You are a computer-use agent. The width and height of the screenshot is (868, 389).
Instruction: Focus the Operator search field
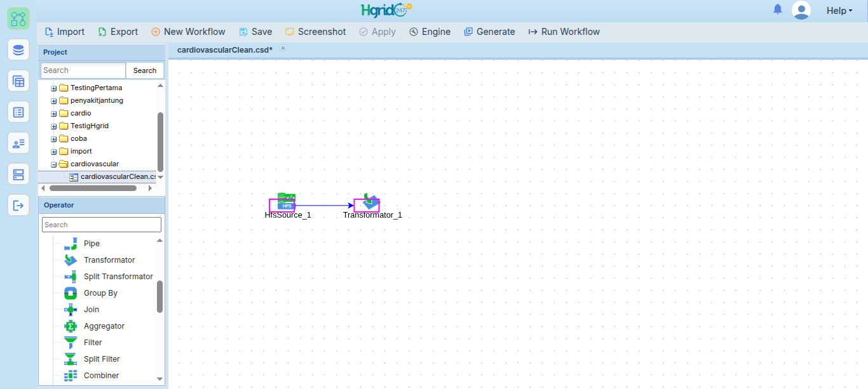102,225
